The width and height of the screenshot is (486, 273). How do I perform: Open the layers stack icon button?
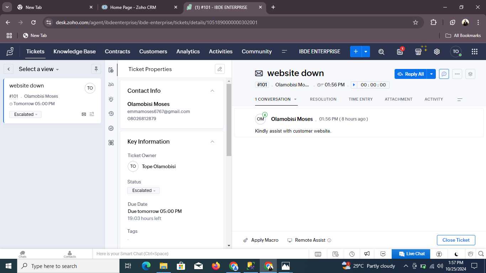click(470, 74)
